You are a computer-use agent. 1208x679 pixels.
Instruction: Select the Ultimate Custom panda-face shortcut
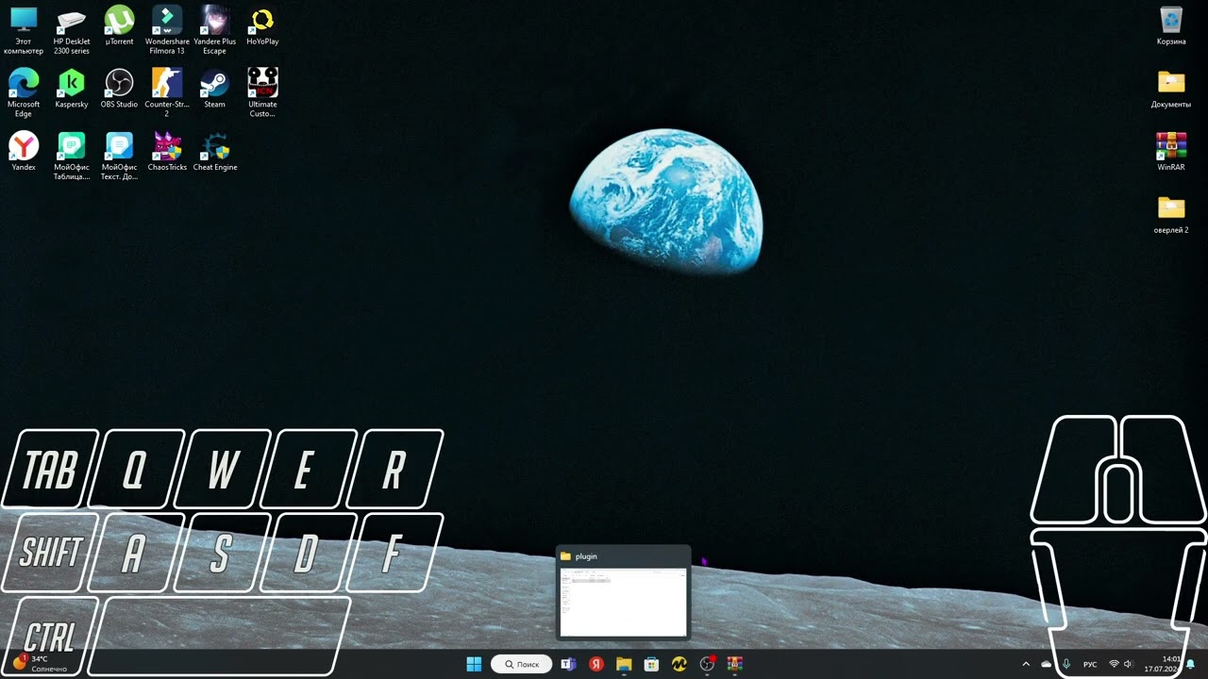pyautogui.click(x=262, y=93)
